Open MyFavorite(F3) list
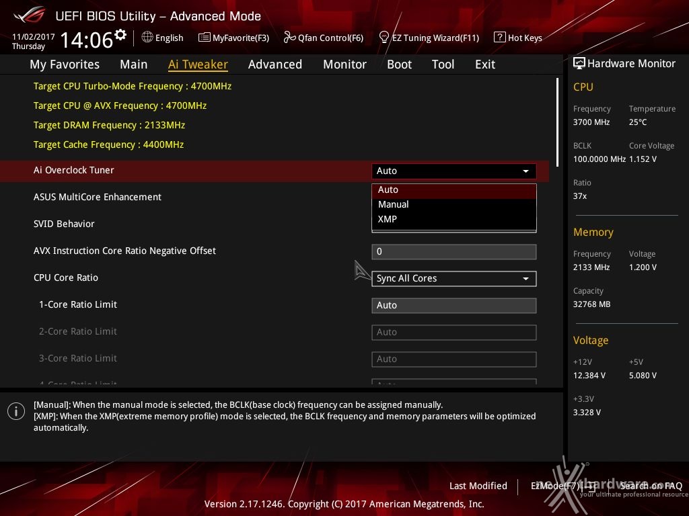 tap(240, 38)
